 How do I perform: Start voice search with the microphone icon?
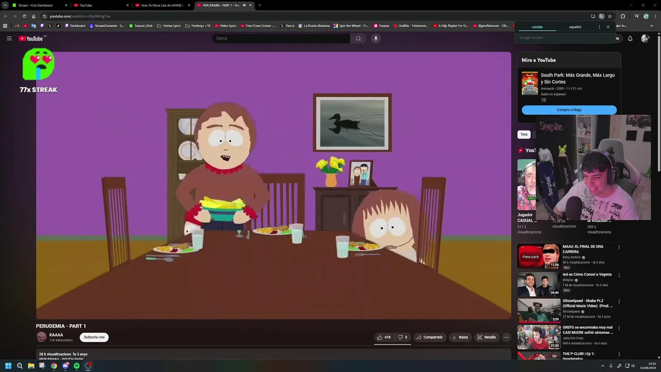376,38
